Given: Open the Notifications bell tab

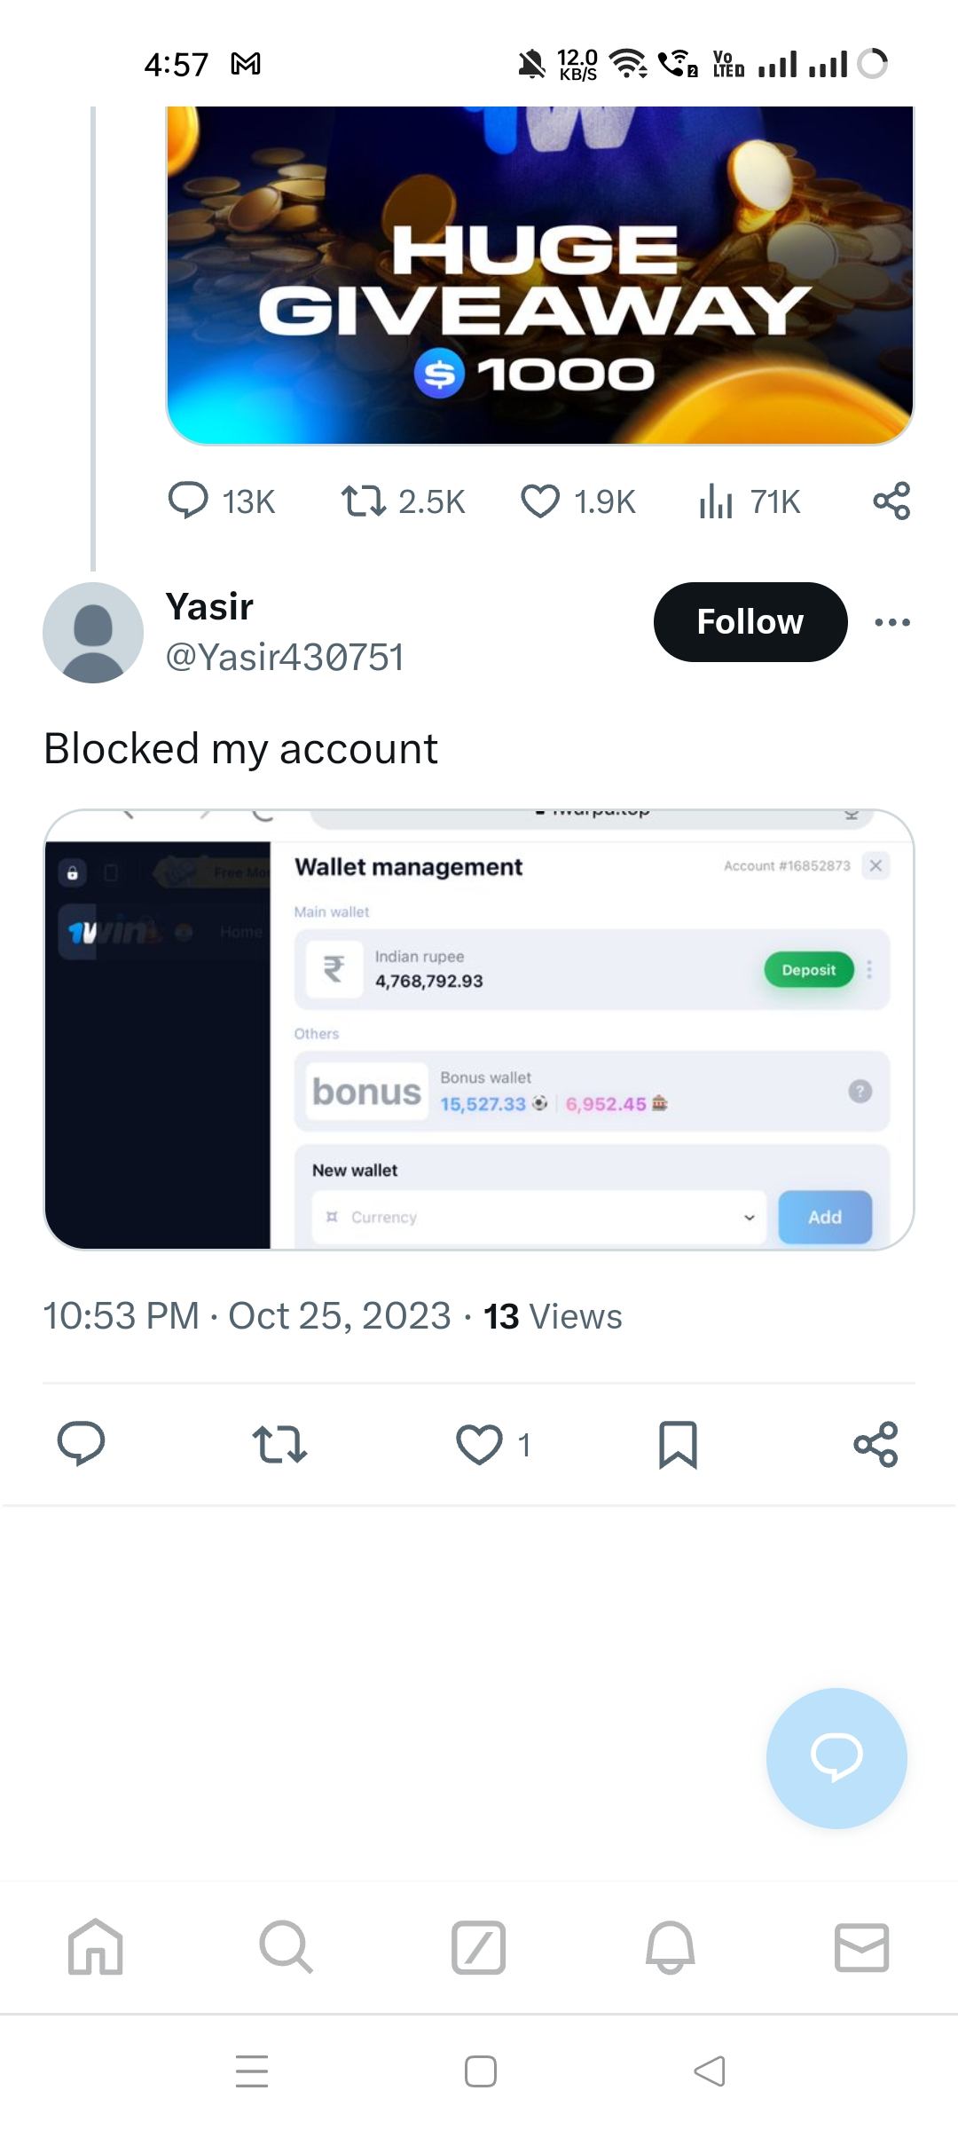Looking at the screenshot, I should (x=670, y=1947).
